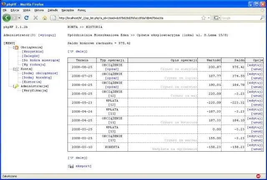Click the Firefox icon in title bar
The height and width of the screenshot is (180, 267).
coord(3,4)
